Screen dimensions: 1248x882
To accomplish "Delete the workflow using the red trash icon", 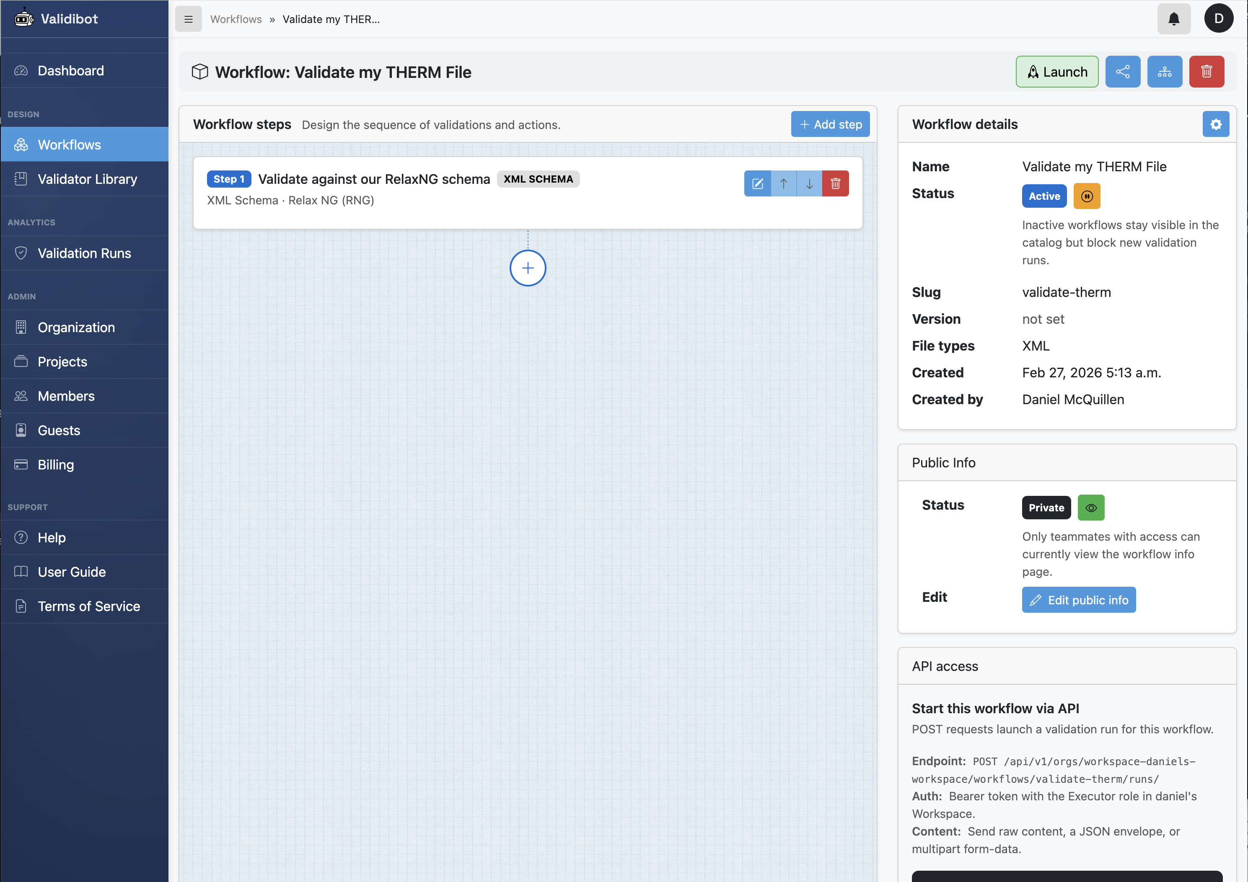I will coord(1207,71).
